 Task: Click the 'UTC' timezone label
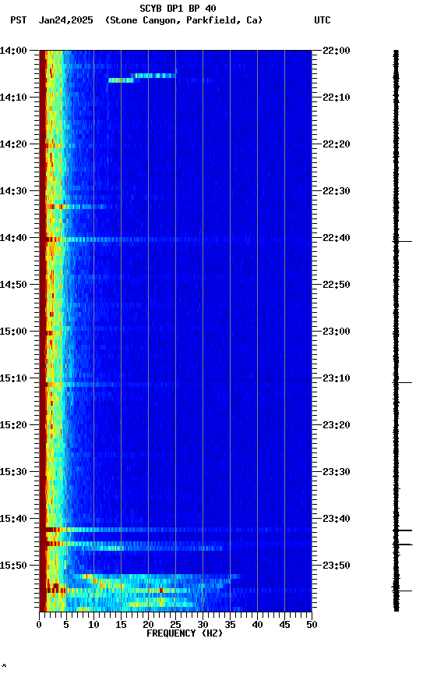[x=322, y=20]
